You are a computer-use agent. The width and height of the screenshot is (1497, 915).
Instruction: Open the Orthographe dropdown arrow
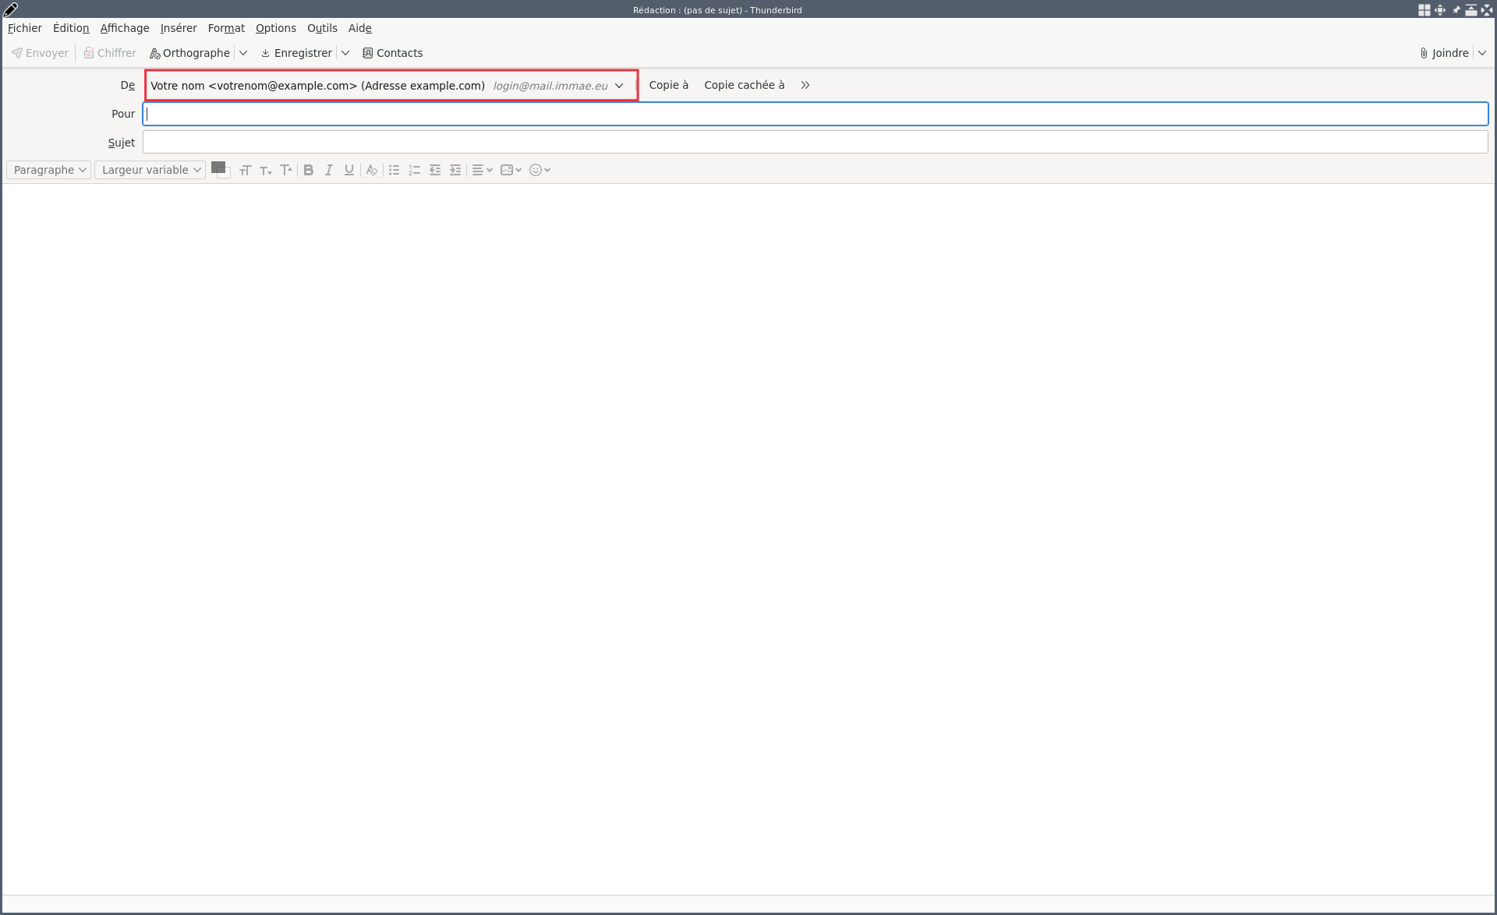(x=243, y=53)
